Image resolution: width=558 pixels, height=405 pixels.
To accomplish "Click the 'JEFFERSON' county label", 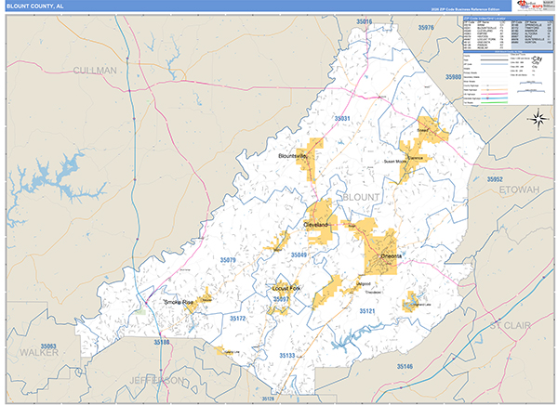I will point(156,381).
